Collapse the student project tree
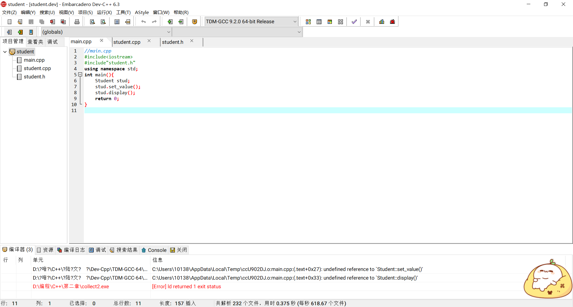The height and width of the screenshot is (307, 573). tap(5, 52)
